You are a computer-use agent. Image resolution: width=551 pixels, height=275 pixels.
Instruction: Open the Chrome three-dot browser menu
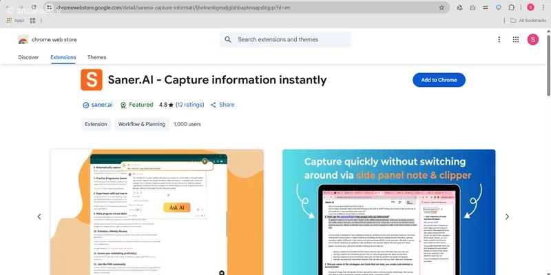[543, 8]
